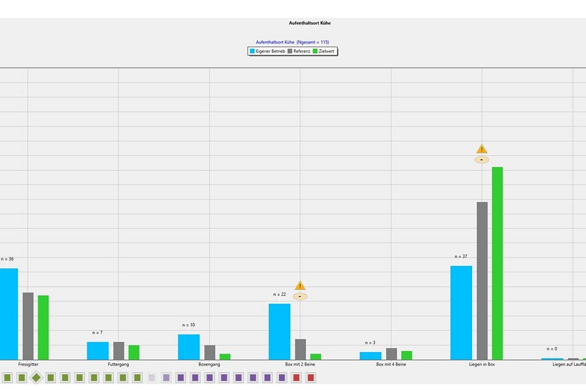Click the blue Box mit 2 Beine bar
The height and width of the screenshot is (390, 586).
280,332
